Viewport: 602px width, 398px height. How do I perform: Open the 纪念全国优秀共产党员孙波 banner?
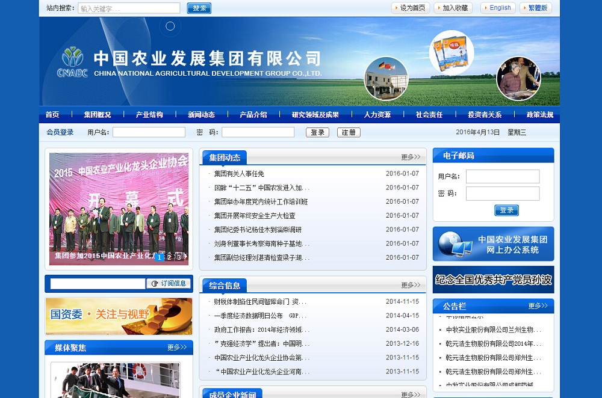point(494,280)
